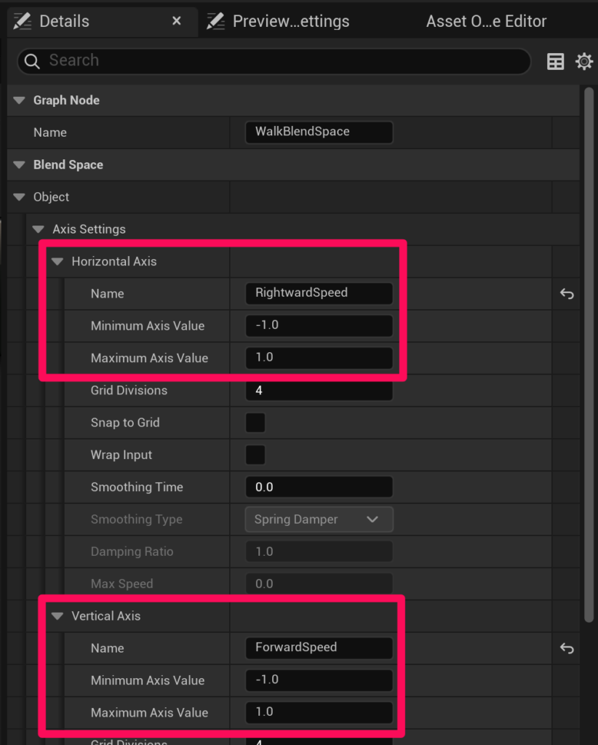598x745 pixels.
Task: Collapse the Axis Settings group
Action: [39, 229]
